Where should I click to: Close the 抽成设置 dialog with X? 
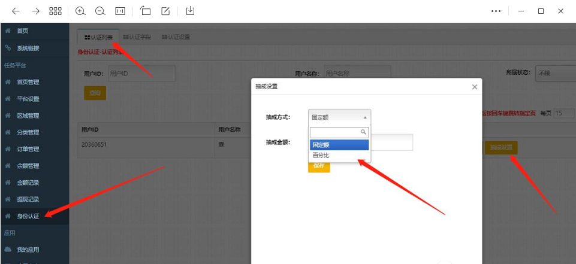(475, 87)
